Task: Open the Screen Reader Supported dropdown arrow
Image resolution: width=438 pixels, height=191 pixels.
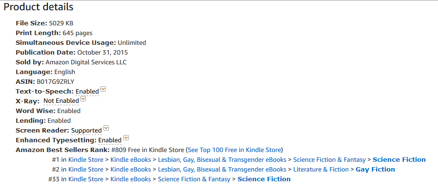Action: click(x=106, y=128)
